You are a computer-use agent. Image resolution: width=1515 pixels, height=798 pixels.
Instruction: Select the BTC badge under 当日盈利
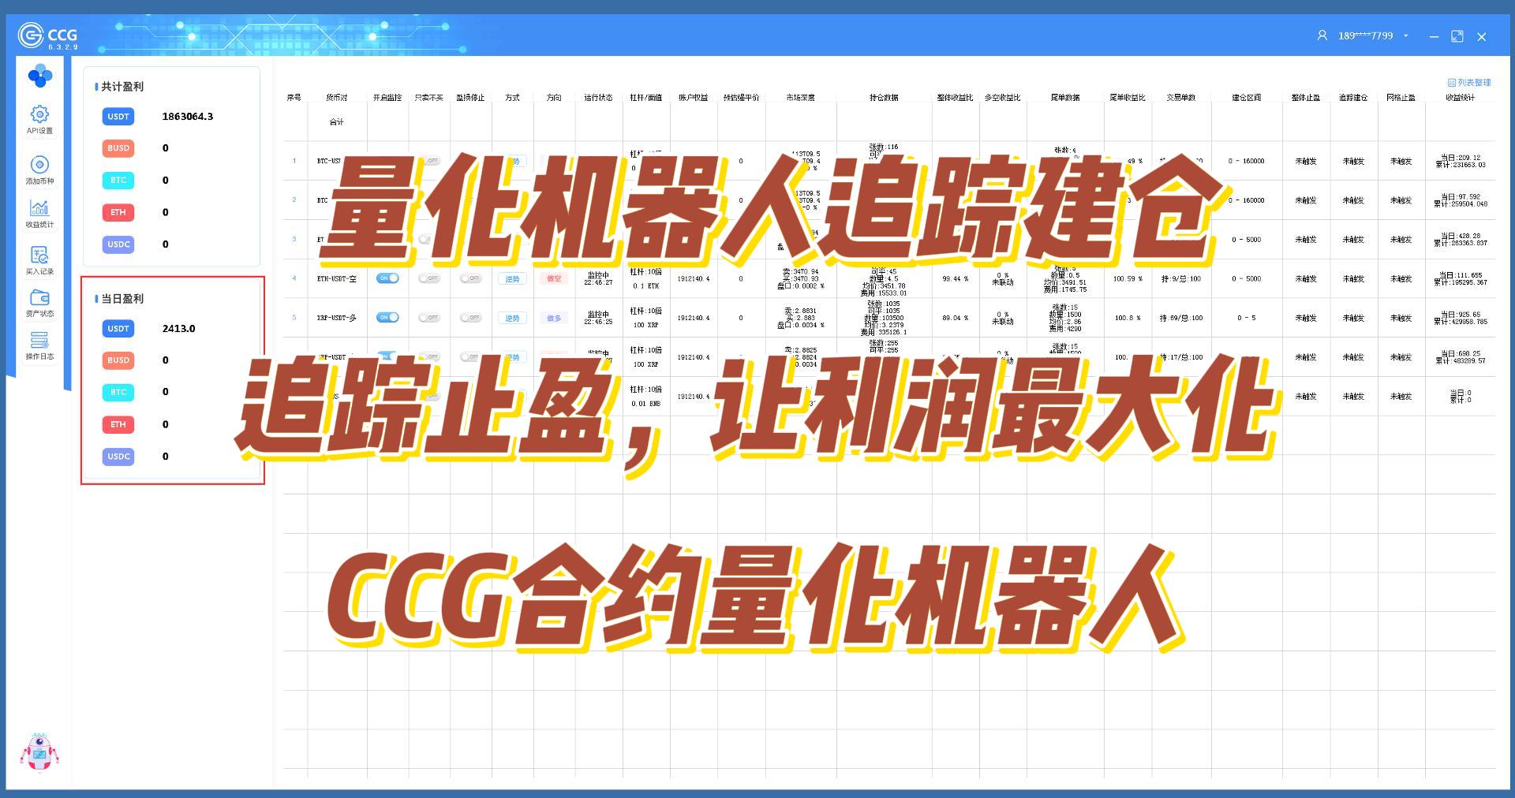(118, 392)
